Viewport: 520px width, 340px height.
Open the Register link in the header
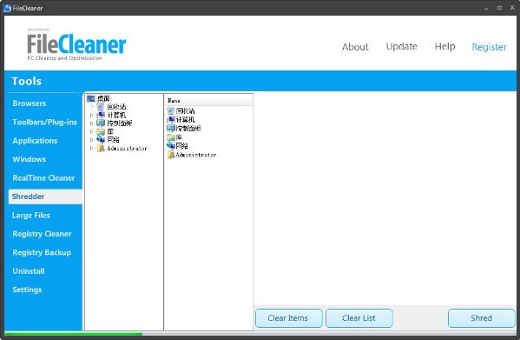pos(489,47)
